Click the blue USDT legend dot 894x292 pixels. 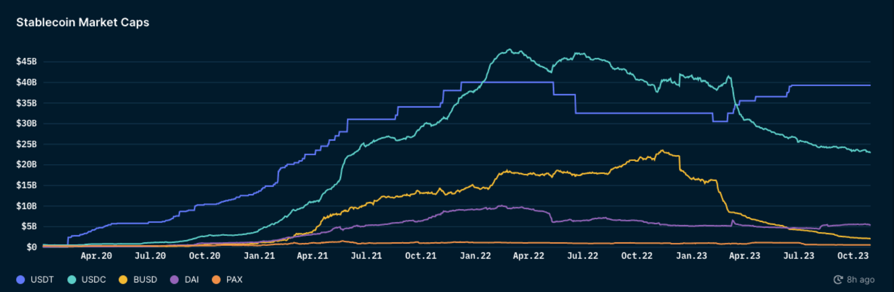(21, 280)
